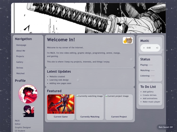Screen dimensions: 177x132
Task: Open the Gallery page link
Action: click(20, 62)
